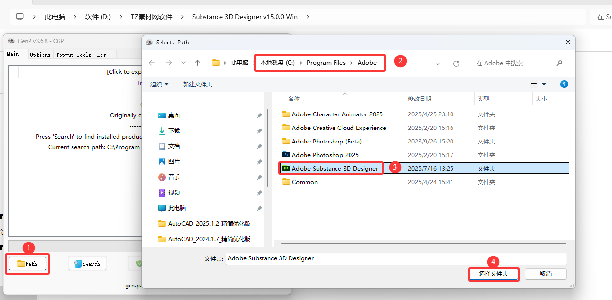Click the folder icon of Adobe Creative Cloud Experience
Image resolution: width=612 pixels, height=300 pixels.
[286, 128]
